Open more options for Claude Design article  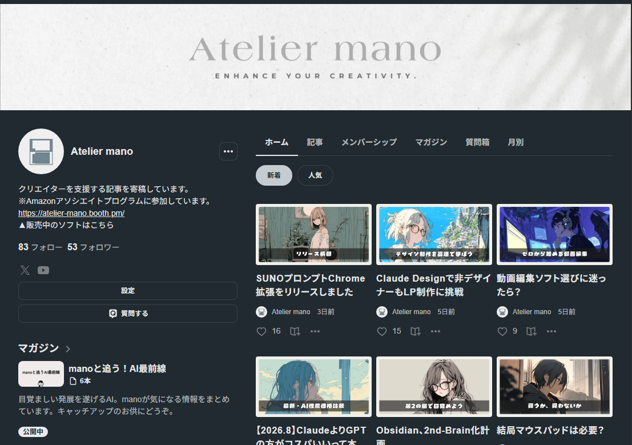click(x=435, y=331)
